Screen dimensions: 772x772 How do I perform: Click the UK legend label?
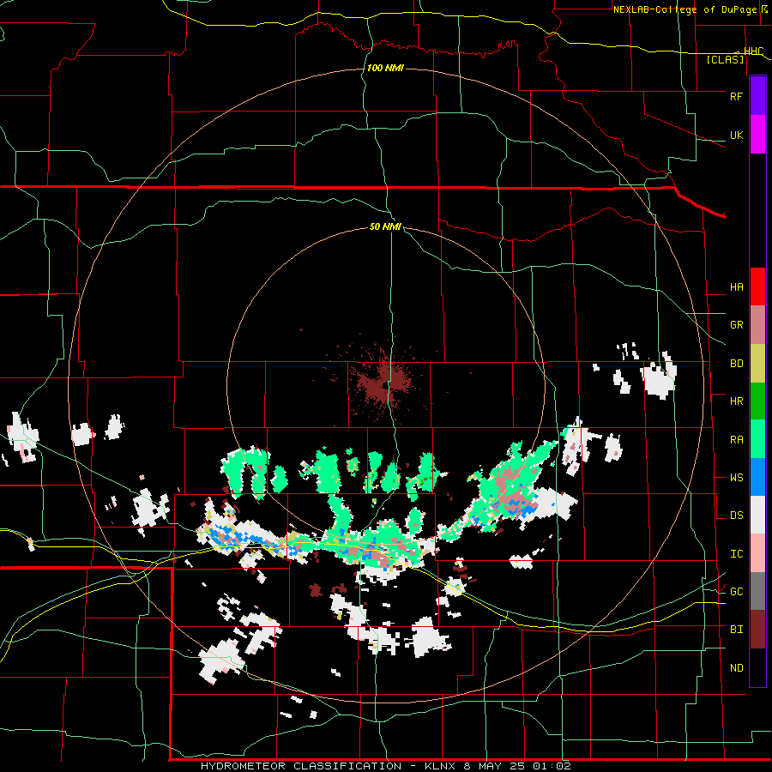tap(736, 135)
